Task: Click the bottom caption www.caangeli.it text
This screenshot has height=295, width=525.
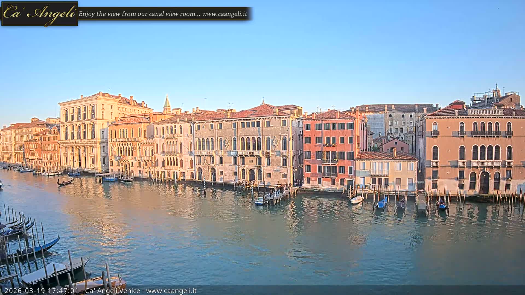Action: (171, 291)
